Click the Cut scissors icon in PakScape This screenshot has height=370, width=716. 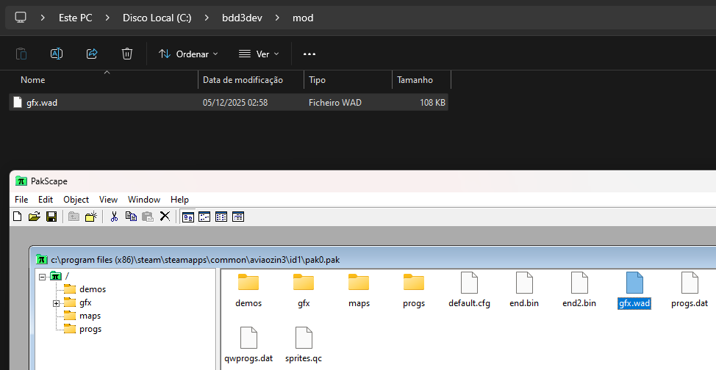[x=114, y=217]
